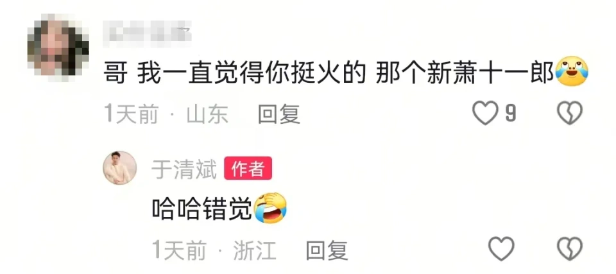
Task: Open the 于清斌 username link
Action: coord(184,169)
